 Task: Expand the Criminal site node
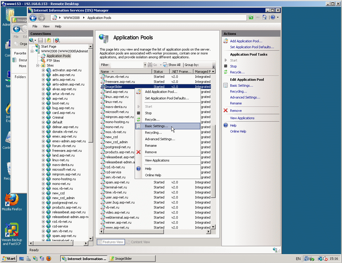[x=43, y=117]
